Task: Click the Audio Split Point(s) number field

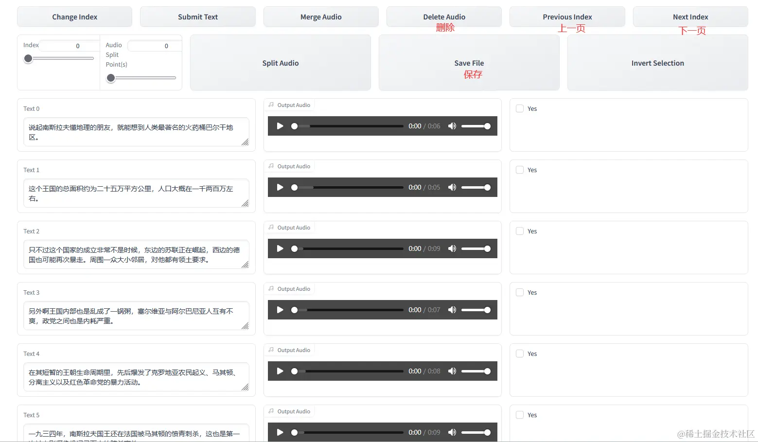Action: coord(155,46)
